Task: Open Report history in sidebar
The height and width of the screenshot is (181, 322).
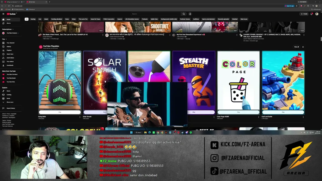Action: pos(11,108)
